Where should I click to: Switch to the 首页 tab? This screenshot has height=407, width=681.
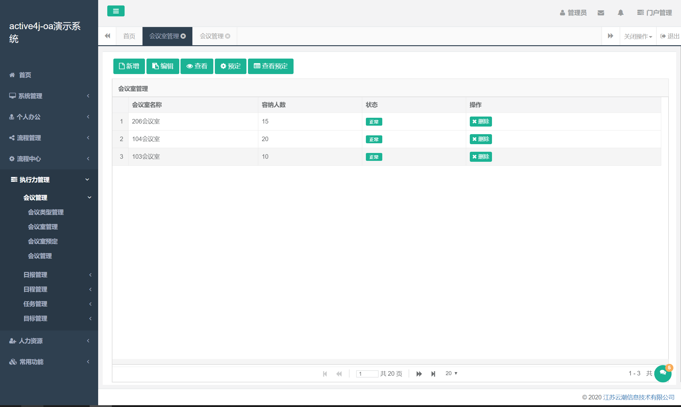(x=129, y=36)
